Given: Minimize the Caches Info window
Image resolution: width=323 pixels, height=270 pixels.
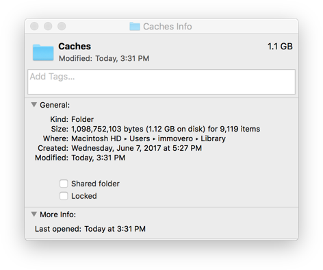Looking at the screenshot, I should tap(48, 26).
